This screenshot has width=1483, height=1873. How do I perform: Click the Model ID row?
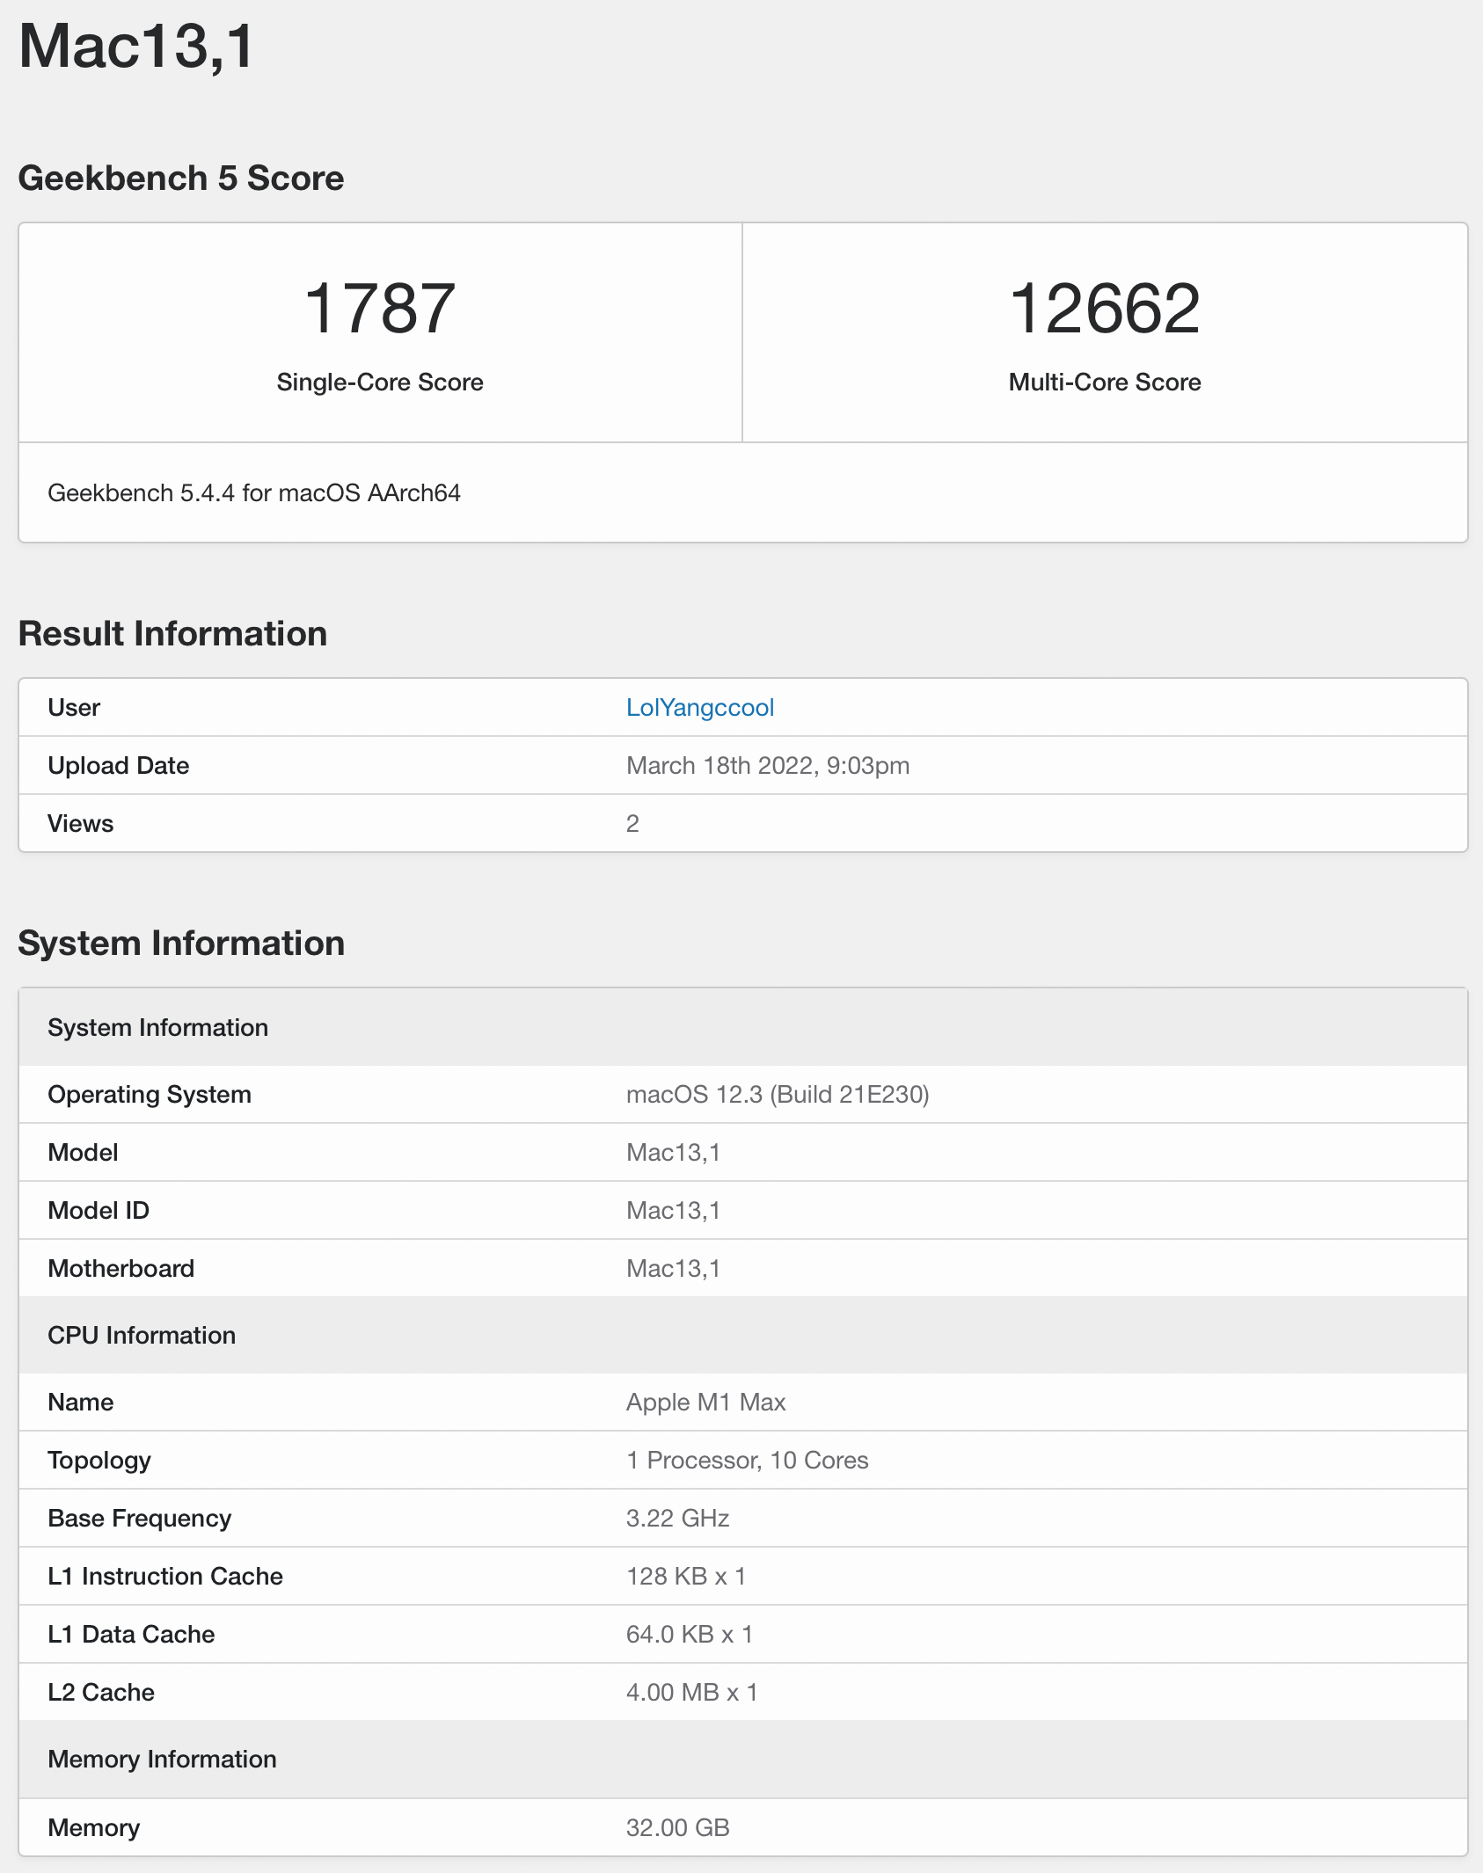[676, 1210]
